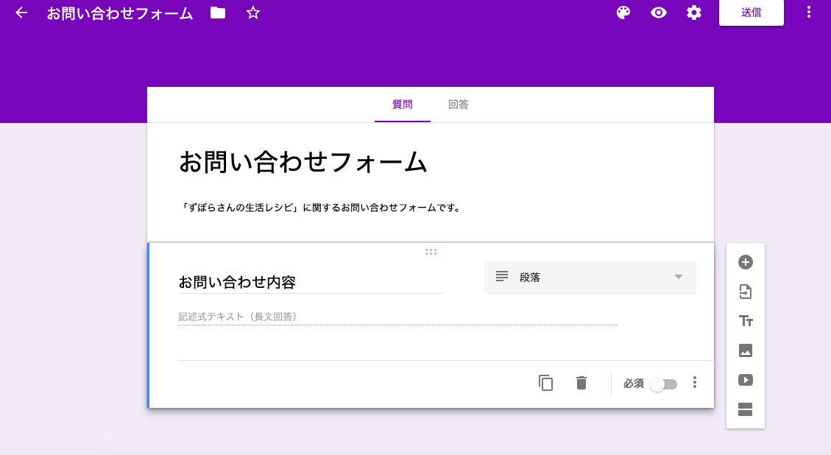Click the 送信 send button
The width and height of the screenshot is (831, 455).
[751, 13]
